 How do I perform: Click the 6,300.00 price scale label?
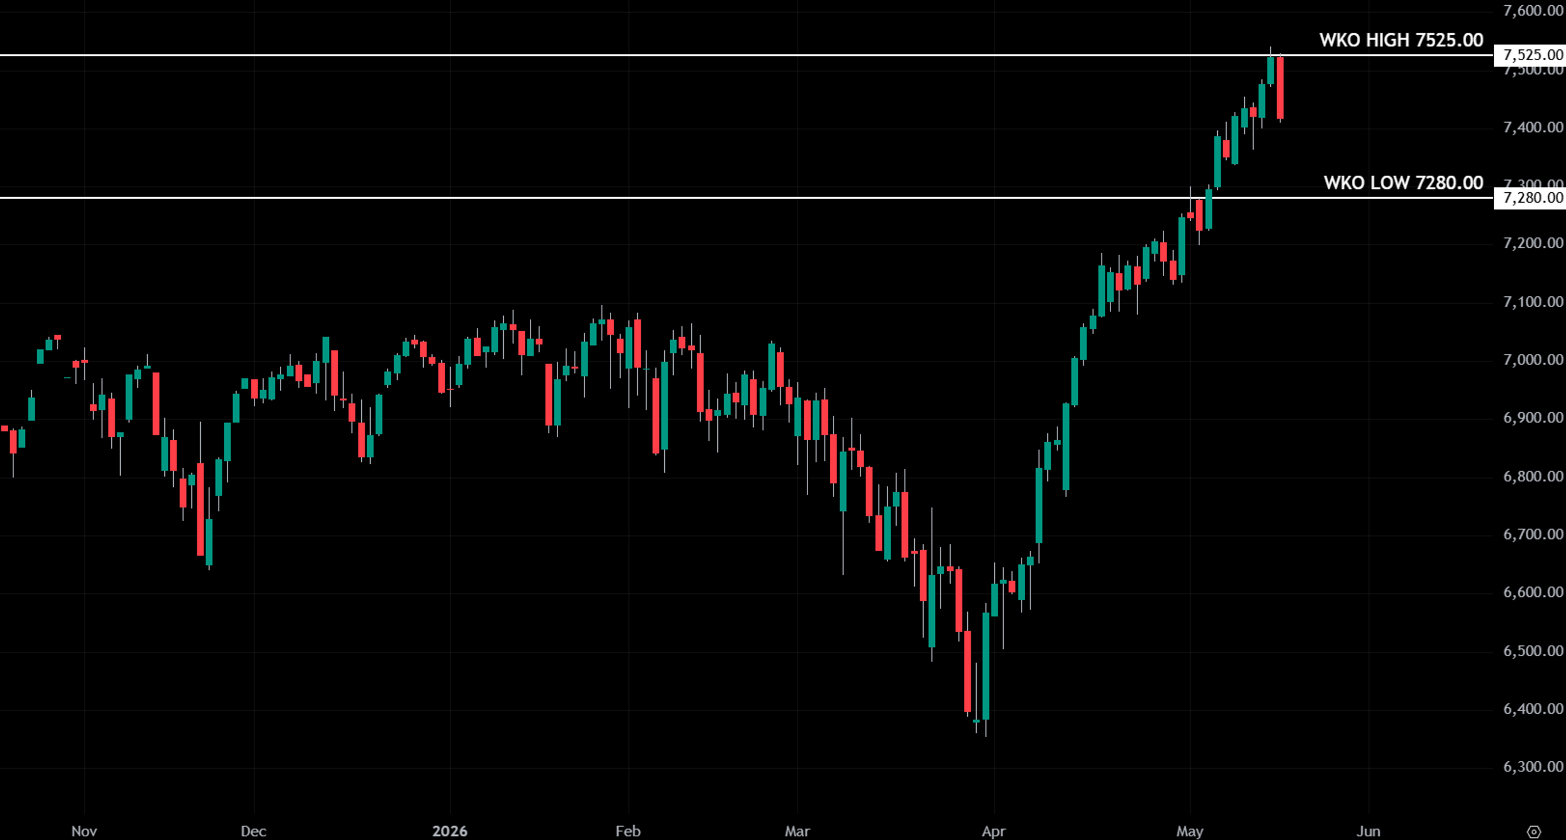(1533, 767)
